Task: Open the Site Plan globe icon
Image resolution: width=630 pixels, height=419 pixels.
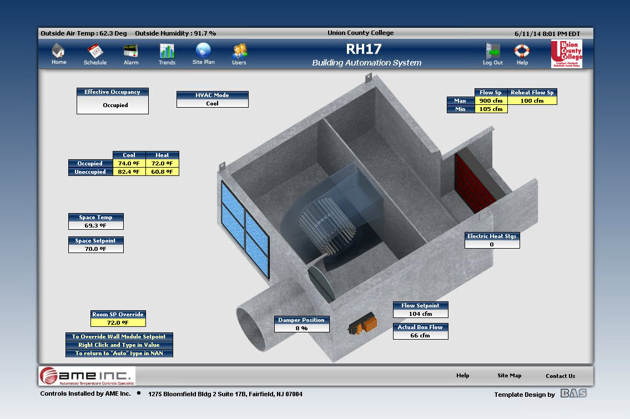Action: coord(203,51)
